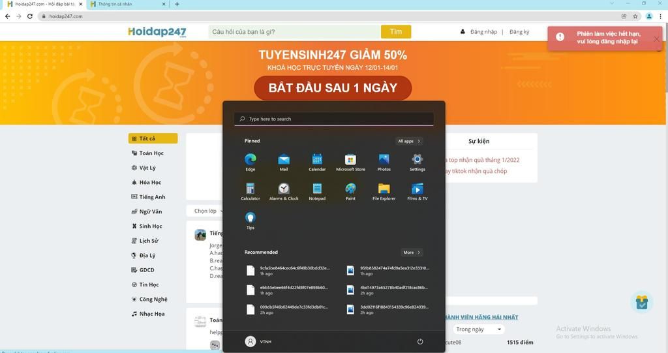This screenshot has width=668, height=353.
Task: Open recommended file 009db5f46b02449de7c33fd3db01c
Action: [x=288, y=309]
